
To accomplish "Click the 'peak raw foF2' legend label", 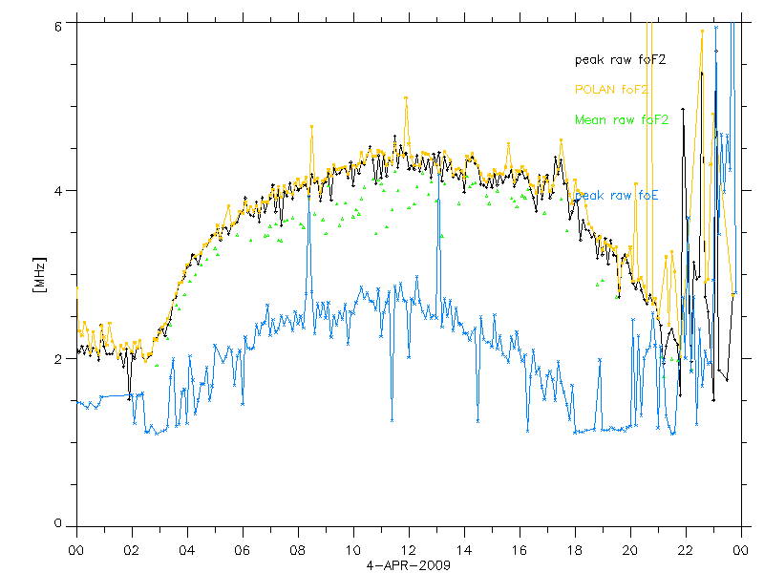I will [x=620, y=60].
